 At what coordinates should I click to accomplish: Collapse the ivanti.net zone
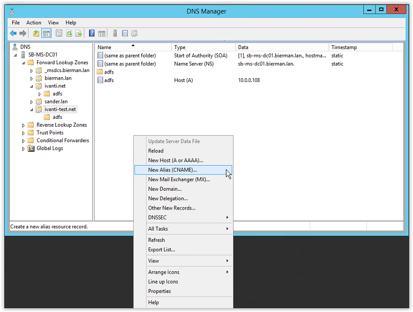pos(31,87)
